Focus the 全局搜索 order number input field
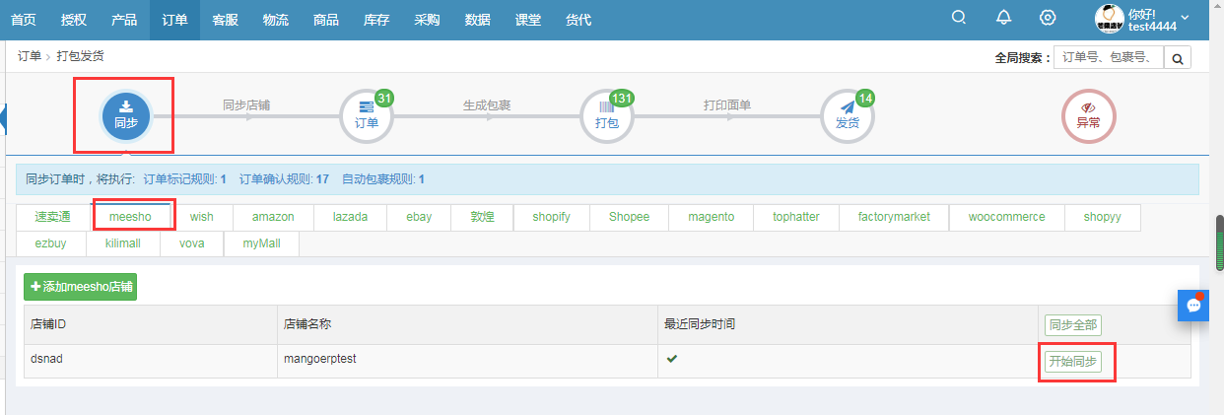The image size is (1224, 415). click(x=1108, y=58)
